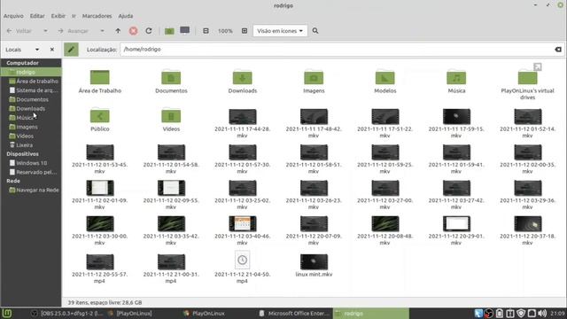Reload the current folder
The width and height of the screenshot is (567, 319).
[x=149, y=31]
